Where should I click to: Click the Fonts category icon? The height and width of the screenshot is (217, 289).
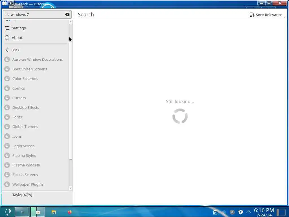[7, 117]
